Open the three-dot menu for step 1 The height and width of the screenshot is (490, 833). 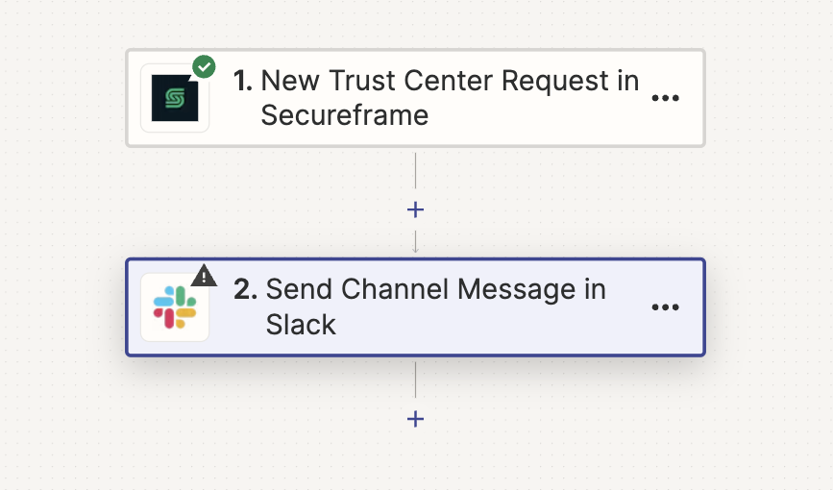click(x=665, y=98)
